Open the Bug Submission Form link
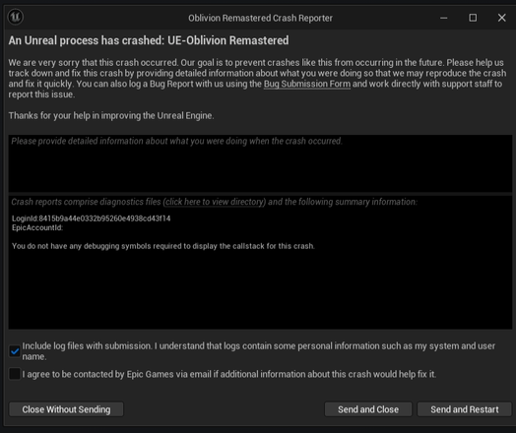Screen dimensions: 516x433 [x=307, y=84]
